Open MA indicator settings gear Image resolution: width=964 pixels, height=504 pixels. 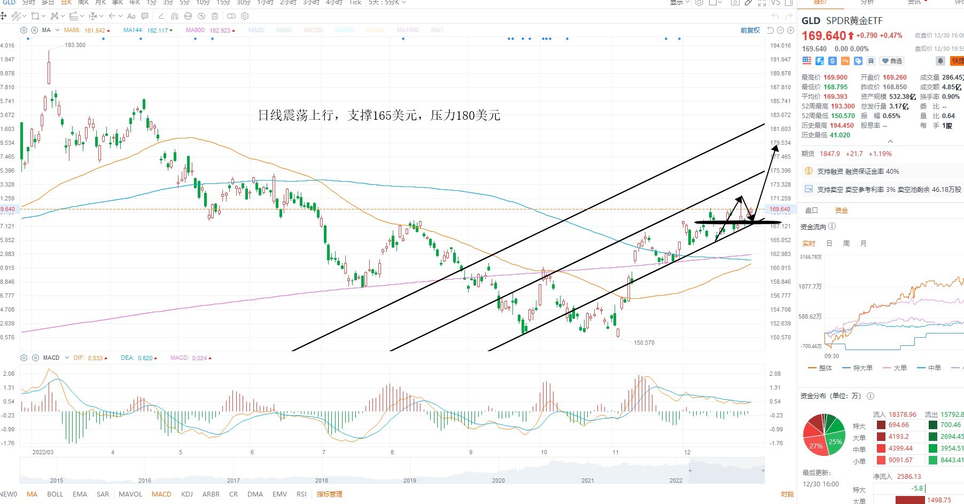[x=24, y=30]
